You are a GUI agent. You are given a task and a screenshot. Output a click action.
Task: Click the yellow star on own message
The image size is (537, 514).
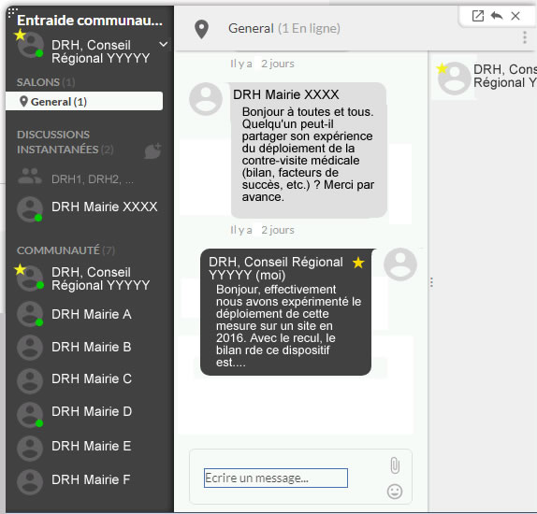pos(358,263)
